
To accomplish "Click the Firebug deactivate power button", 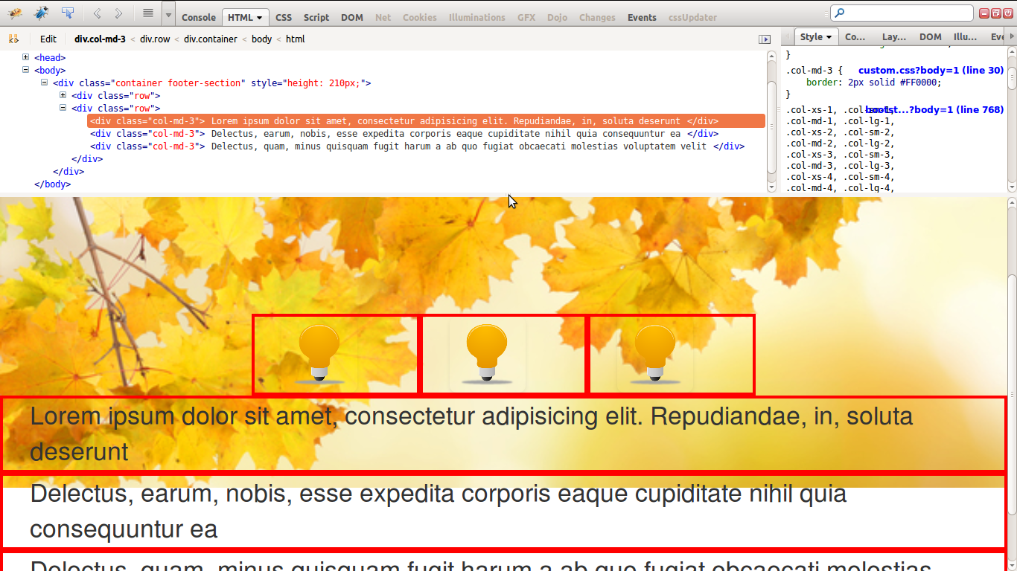I will pyautogui.click(x=1007, y=13).
